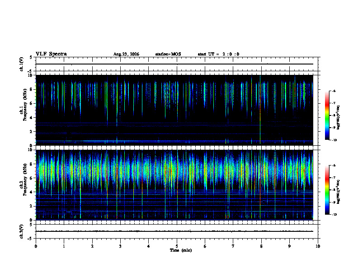Screen dimensions: 358x276
Task: Click the 'Time (min)' axis label
Action: (x=181, y=250)
